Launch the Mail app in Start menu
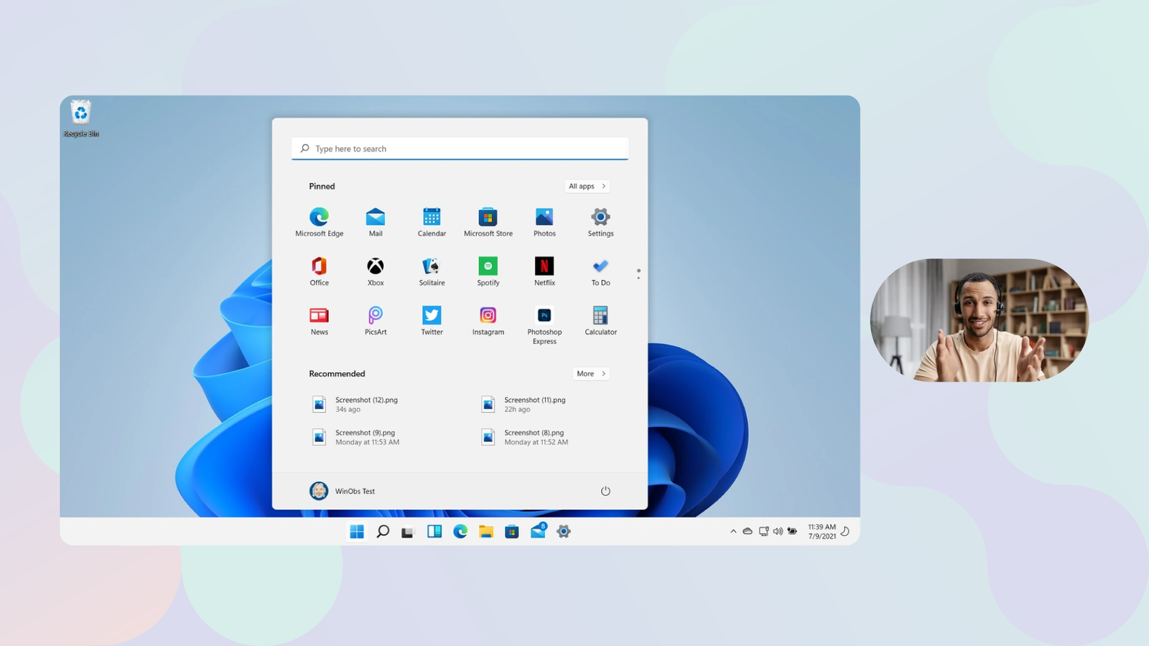Viewport: 1149px width, 646px height. 376,222
